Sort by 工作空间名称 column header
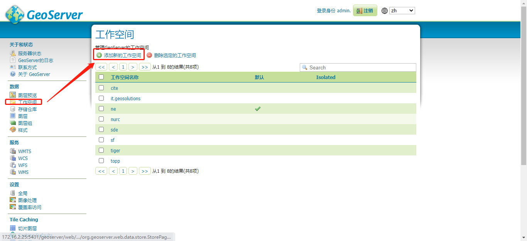 click(x=125, y=78)
